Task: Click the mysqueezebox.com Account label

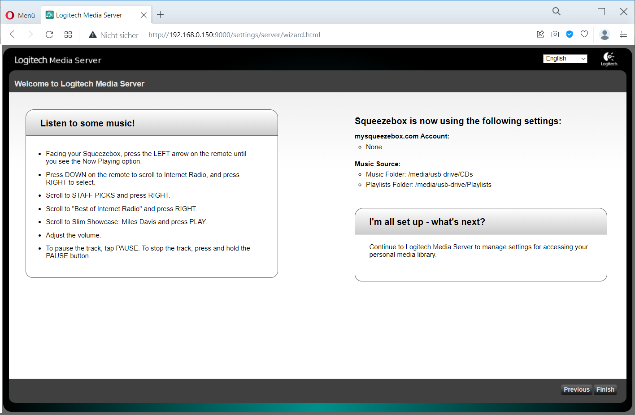Action: [402, 136]
